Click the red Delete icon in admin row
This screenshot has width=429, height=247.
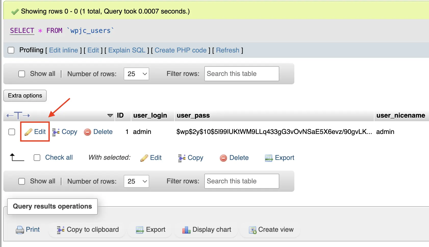coord(87,132)
